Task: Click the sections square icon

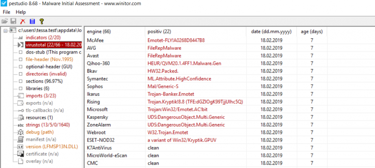Action: tap(21, 81)
